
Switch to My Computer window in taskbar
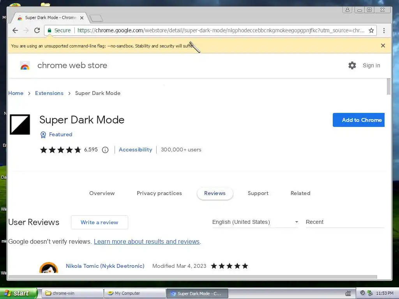(x=135, y=293)
